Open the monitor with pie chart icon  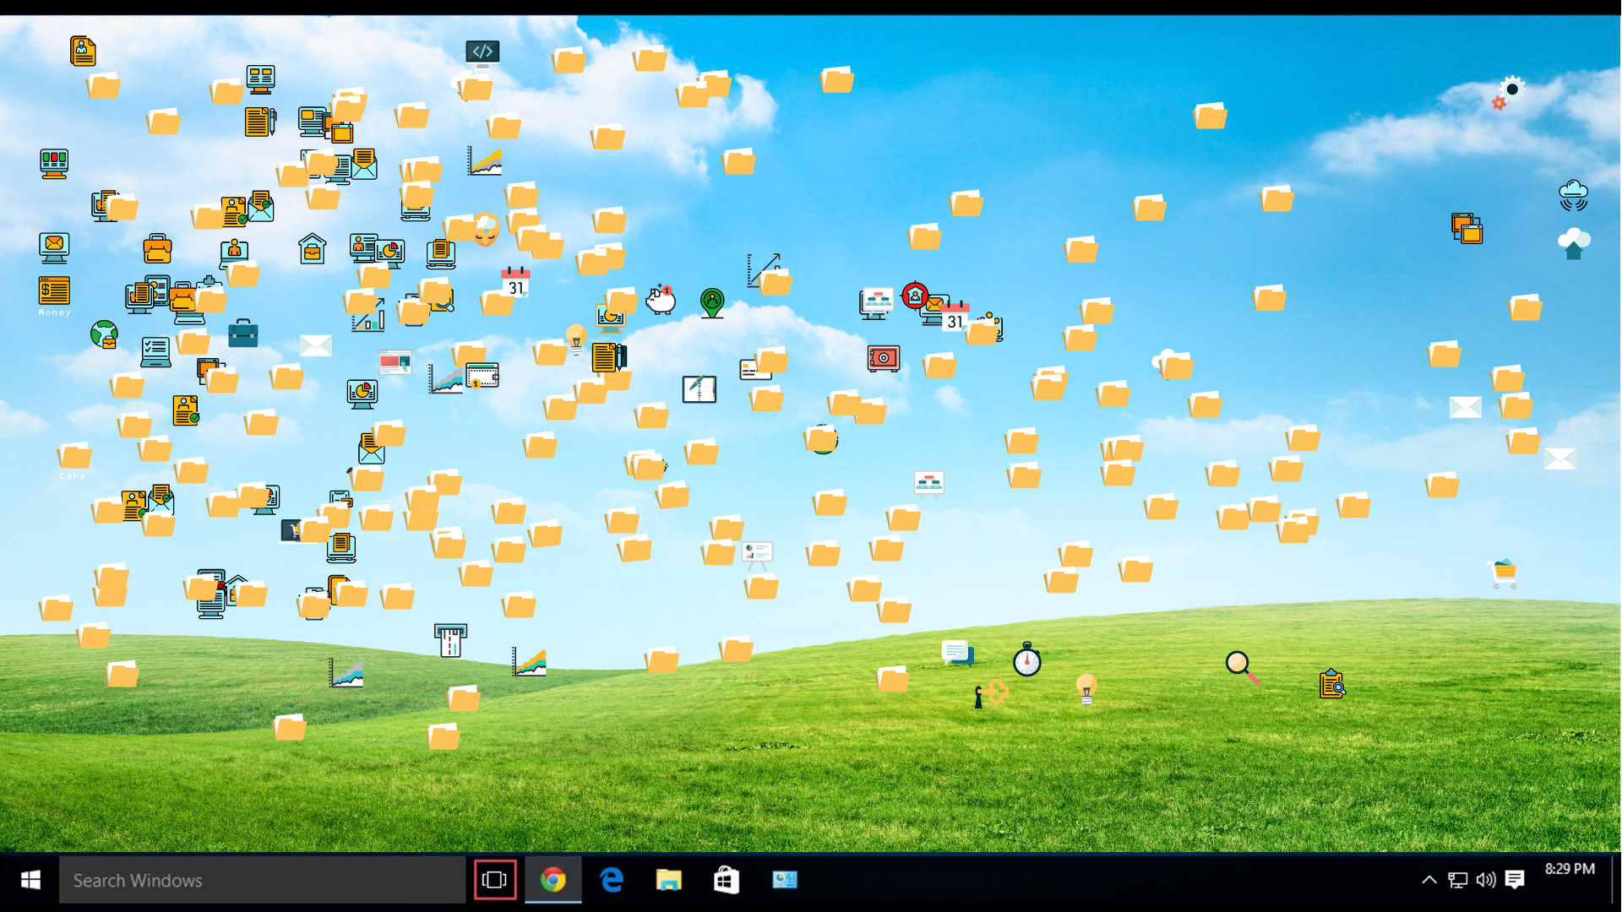coord(362,394)
